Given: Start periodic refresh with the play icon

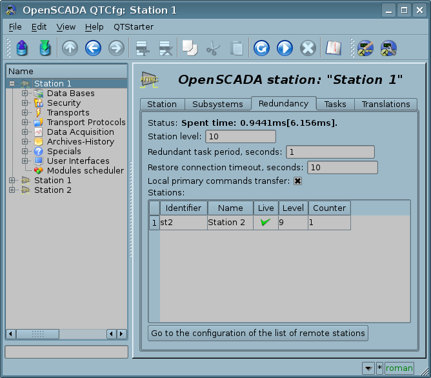Looking at the screenshot, I should click(285, 48).
